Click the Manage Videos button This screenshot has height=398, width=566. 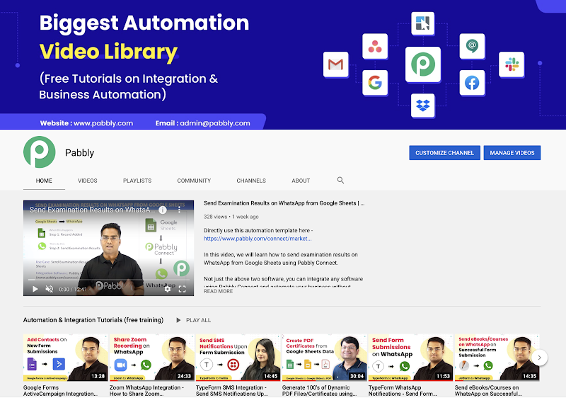[512, 153]
